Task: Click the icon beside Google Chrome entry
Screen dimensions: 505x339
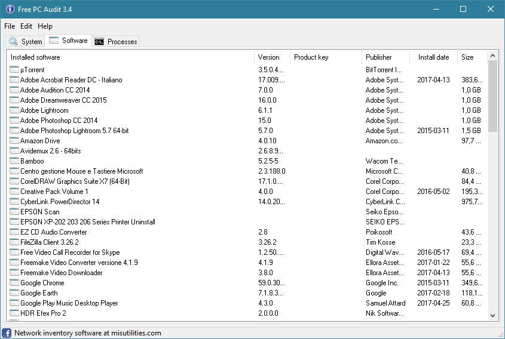Action: 14,283
